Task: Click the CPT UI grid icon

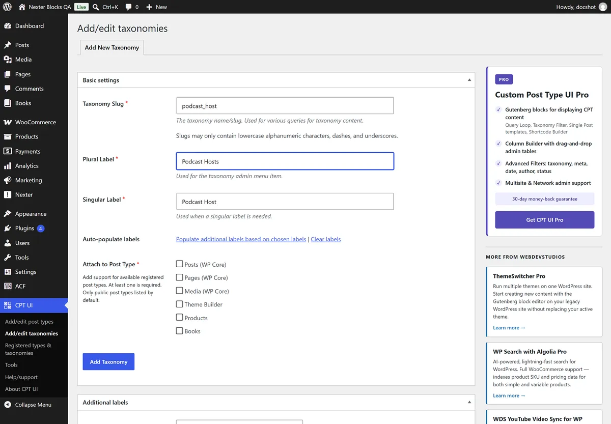Action: tap(8, 305)
